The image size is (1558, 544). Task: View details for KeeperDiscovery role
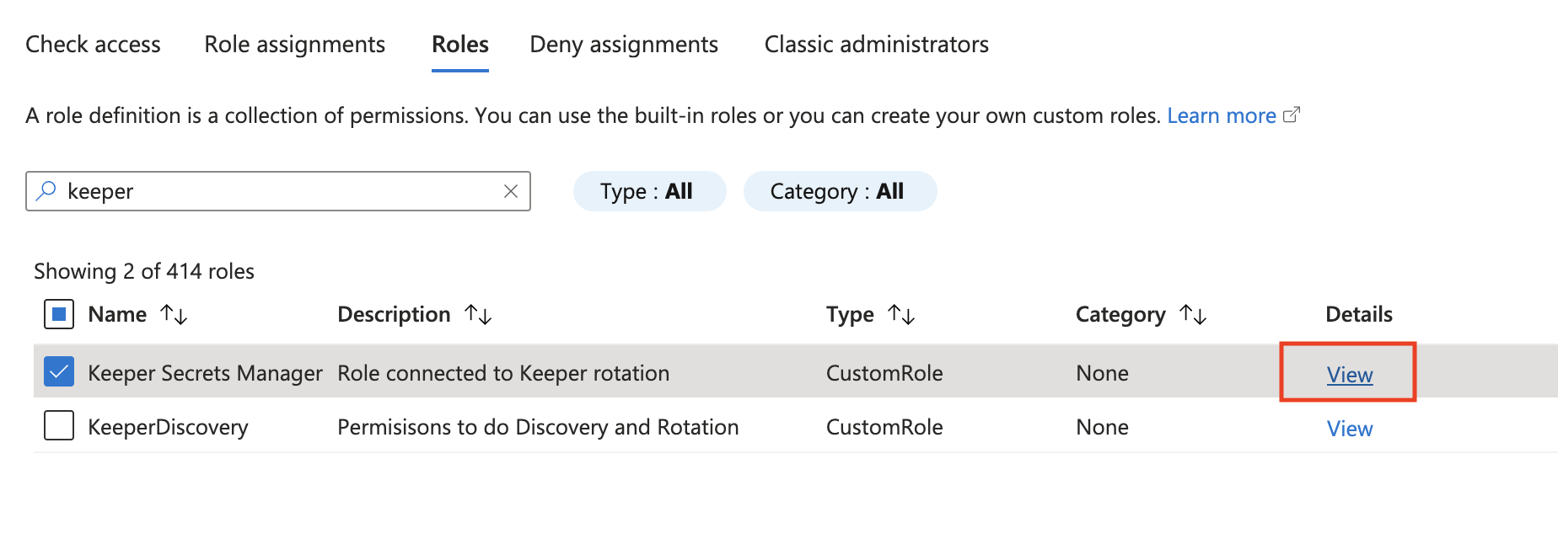pyautogui.click(x=1349, y=429)
